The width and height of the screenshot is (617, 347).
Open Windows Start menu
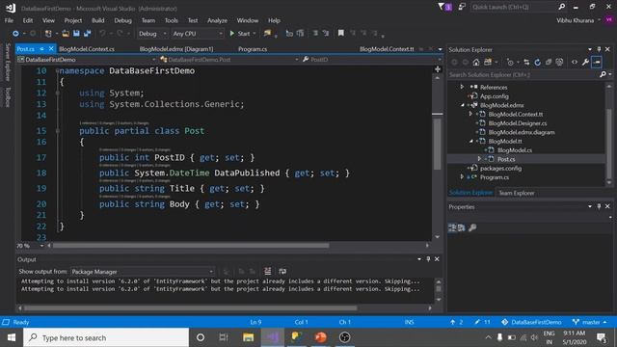tap(11, 337)
